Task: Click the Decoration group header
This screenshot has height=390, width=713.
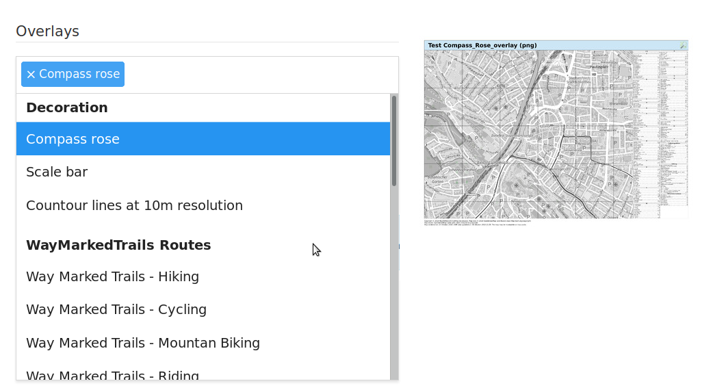Action: click(67, 107)
